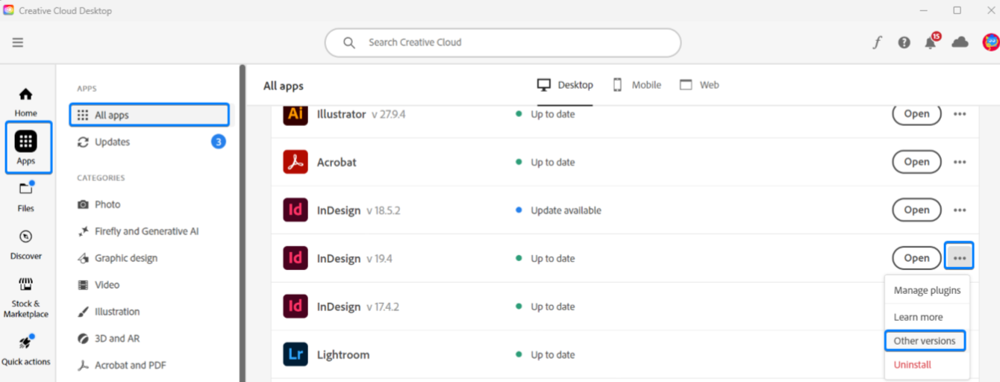Open the hamburger menu icon
The width and height of the screenshot is (1000, 382).
[x=18, y=43]
